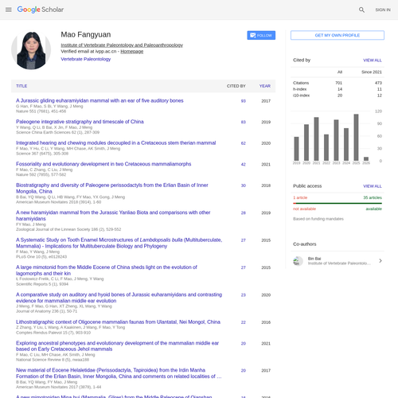Open Fossoriality and evolutionary development article

point(103,164)
